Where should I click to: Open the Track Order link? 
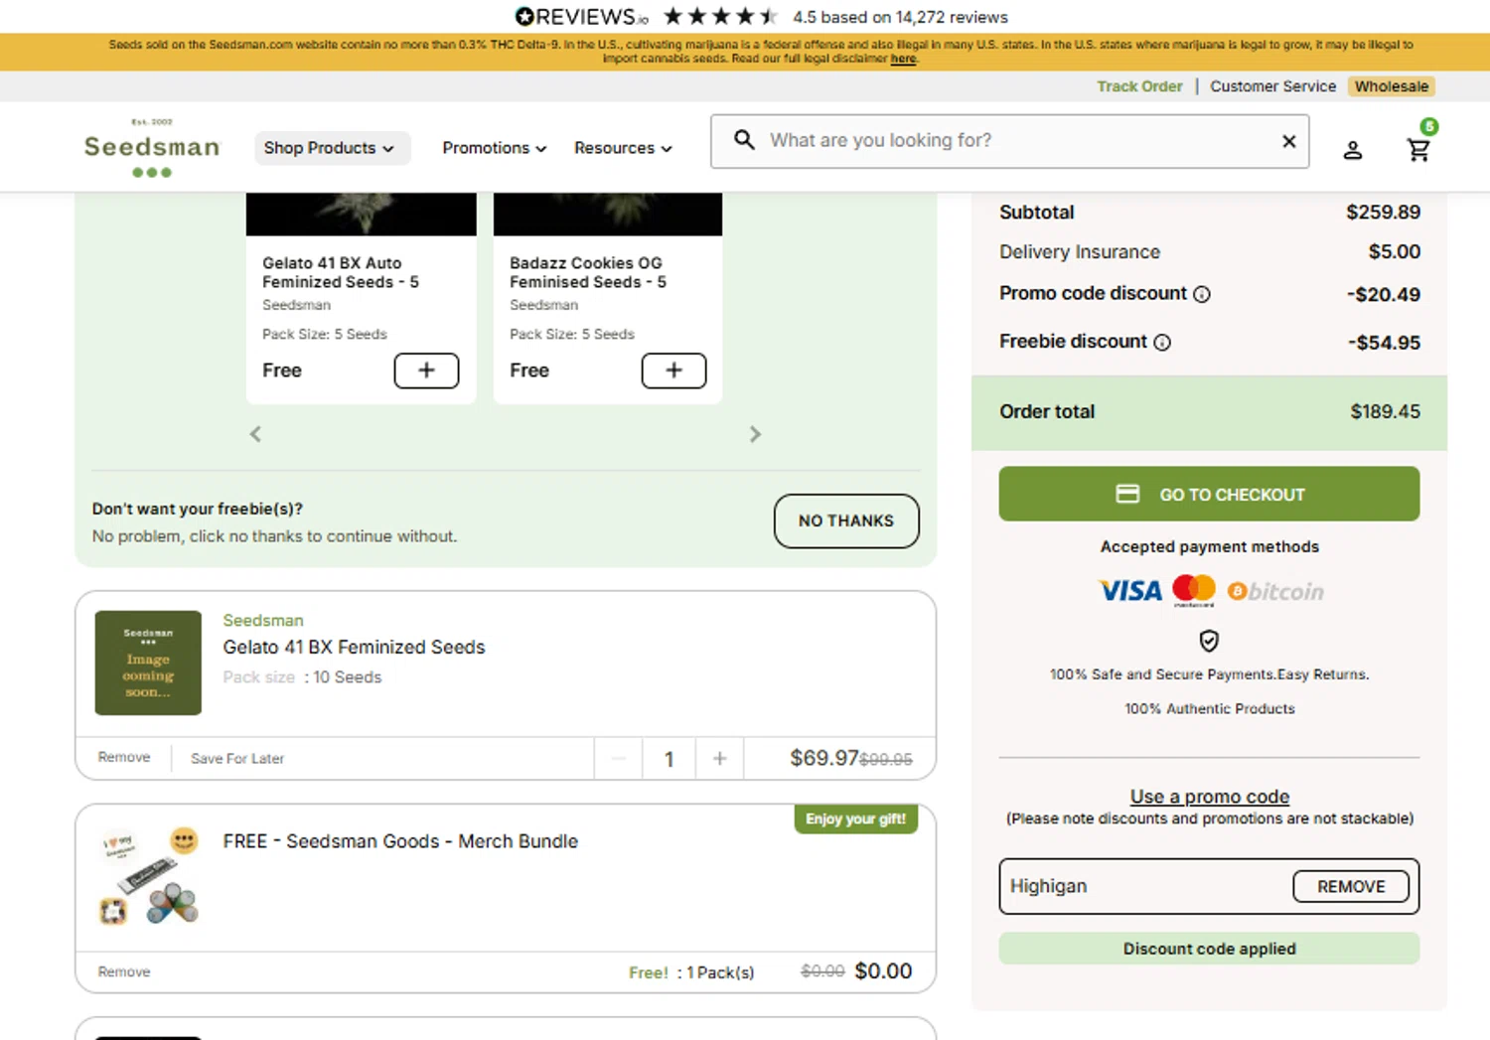point(1139,86)
